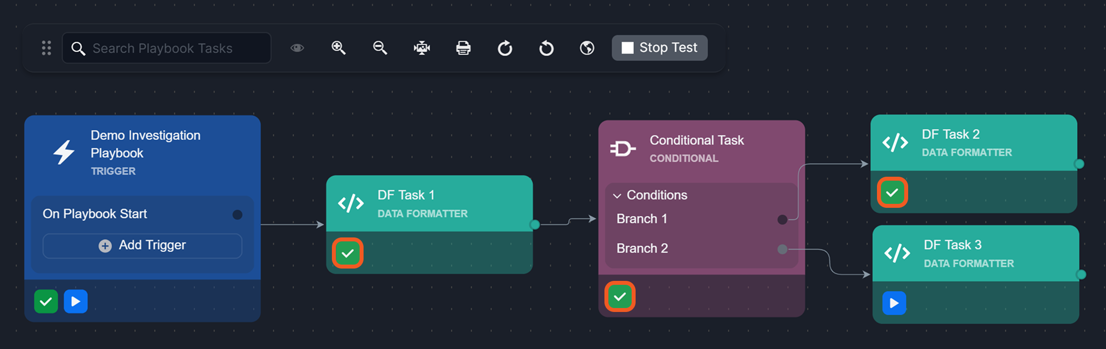The height and width of the screenshot is (349, 1106).
Task: Click the green checkmark on DF Task 1
Action: [348, 253]
